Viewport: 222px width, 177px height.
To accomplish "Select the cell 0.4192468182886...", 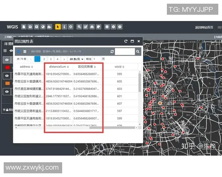I will (86, 96).
